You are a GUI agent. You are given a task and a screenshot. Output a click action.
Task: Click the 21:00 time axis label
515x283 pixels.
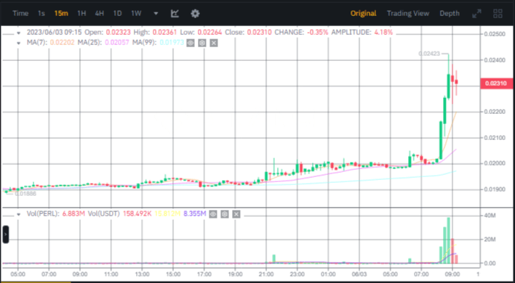[x=266, y=274]
